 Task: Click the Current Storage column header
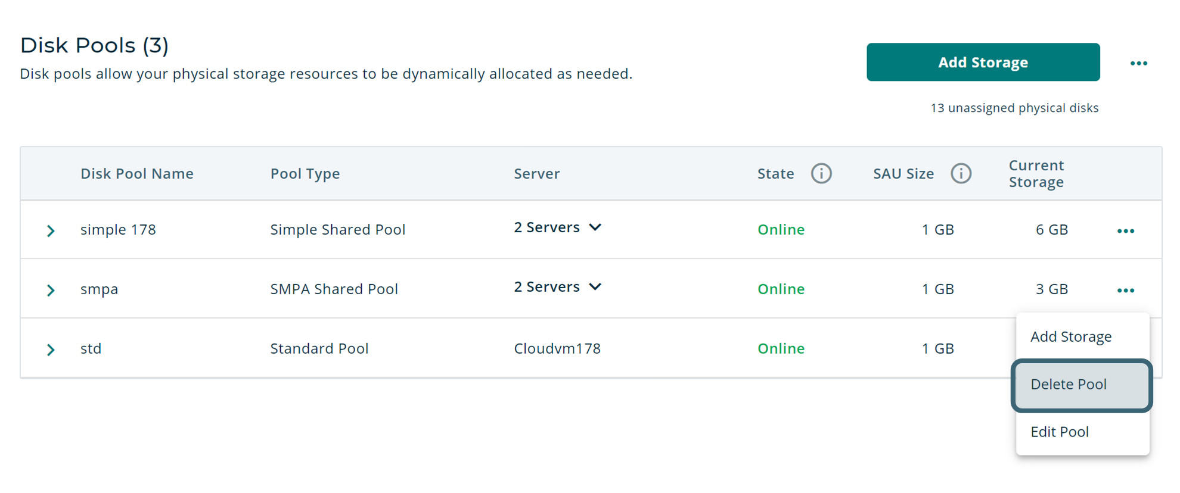click(1036, 173)
